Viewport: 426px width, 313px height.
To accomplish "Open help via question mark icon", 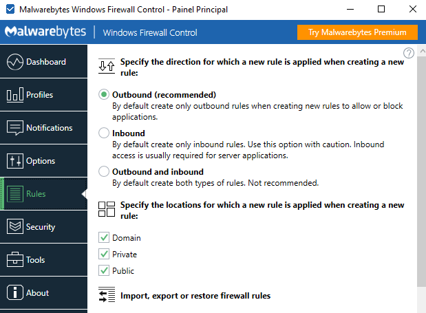I will click(x=409, y=53).
